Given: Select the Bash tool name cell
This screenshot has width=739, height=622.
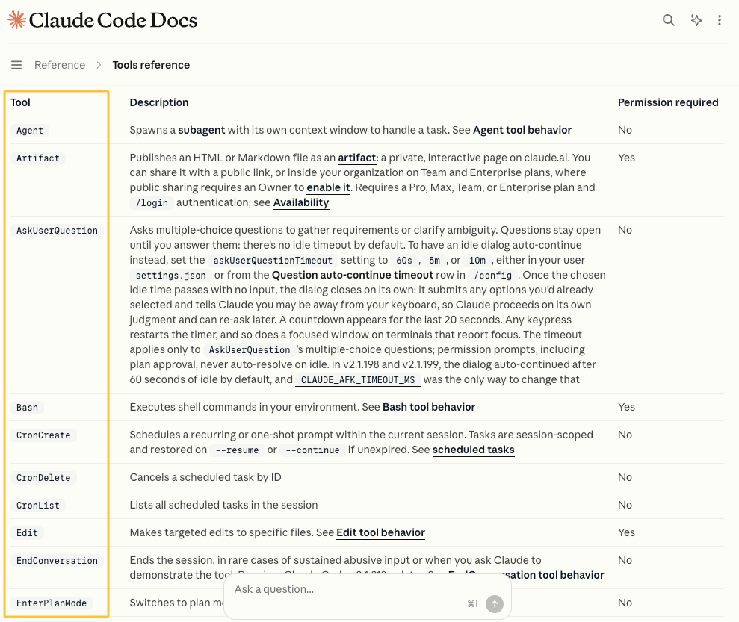Looking at the screenshot, I should pyautogui.click(x=27, y=408).
